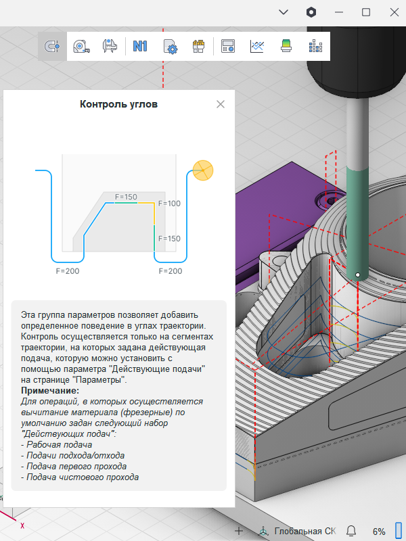The image size is (406, 541).
Task: Expand the title bar chevron dropdown
Action: click(284, 12)
